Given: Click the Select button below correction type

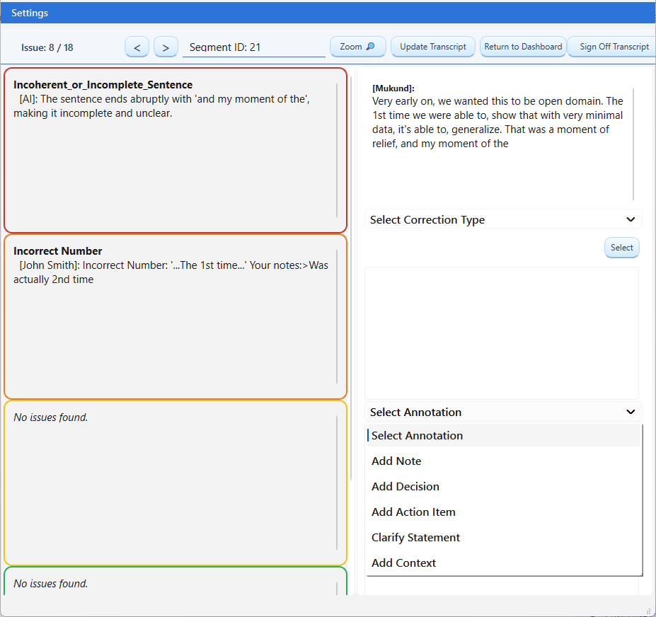Looking at the screenshot, I should coord(621,248).
